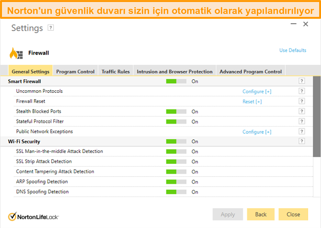Image resolution: width=321 pixels, height=228 pixels.
Task: Open help for Smart Firewall row
Action: pyautogui.click(x=302, y=81)
